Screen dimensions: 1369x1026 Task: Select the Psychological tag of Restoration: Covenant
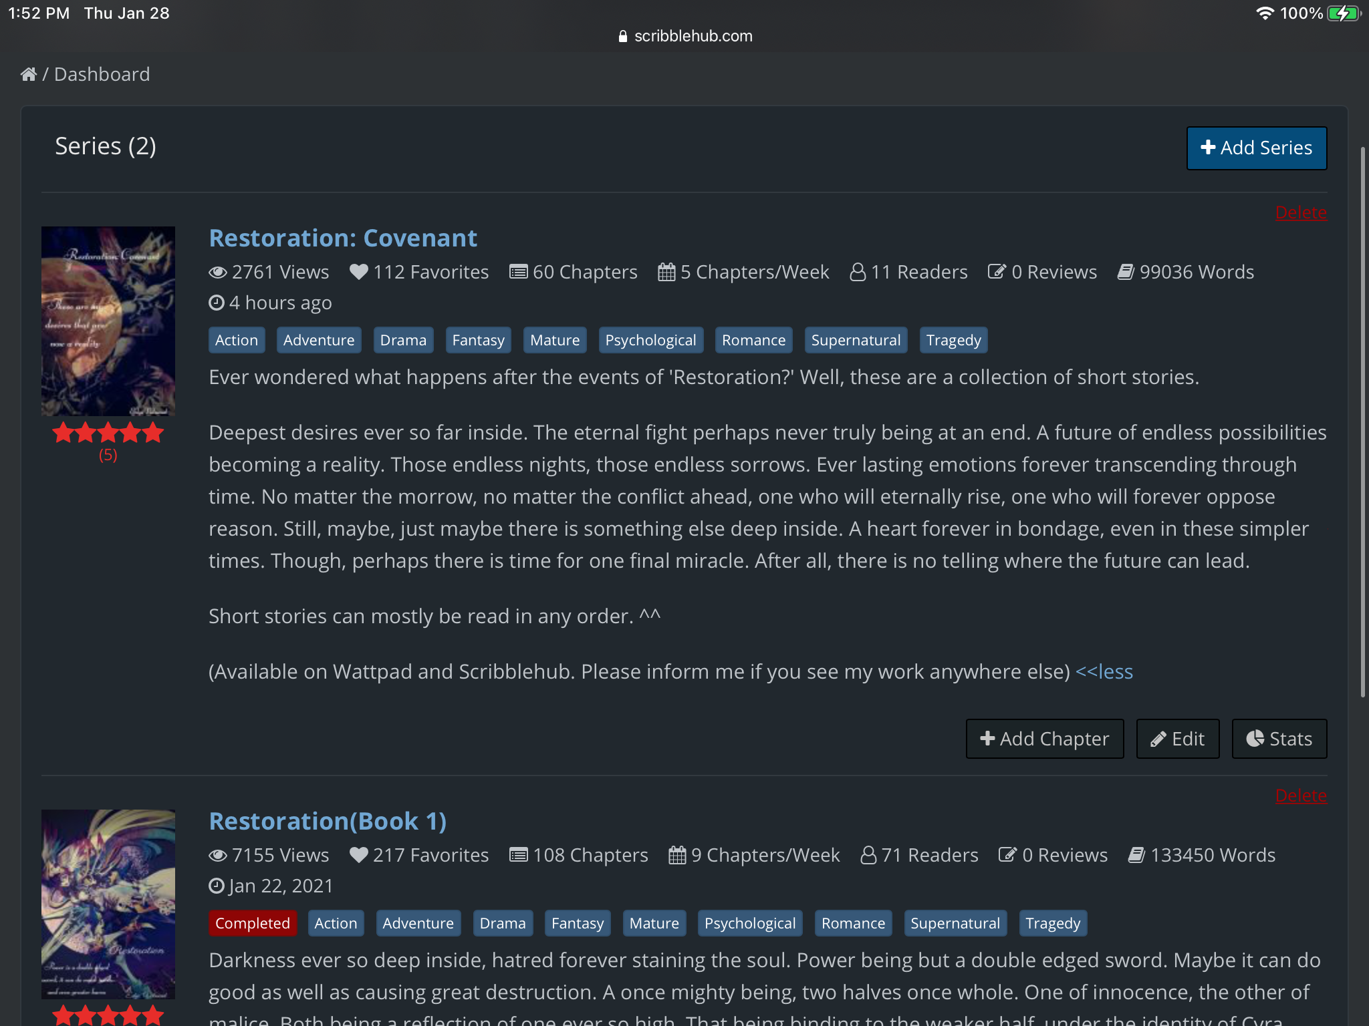(650, 340)
